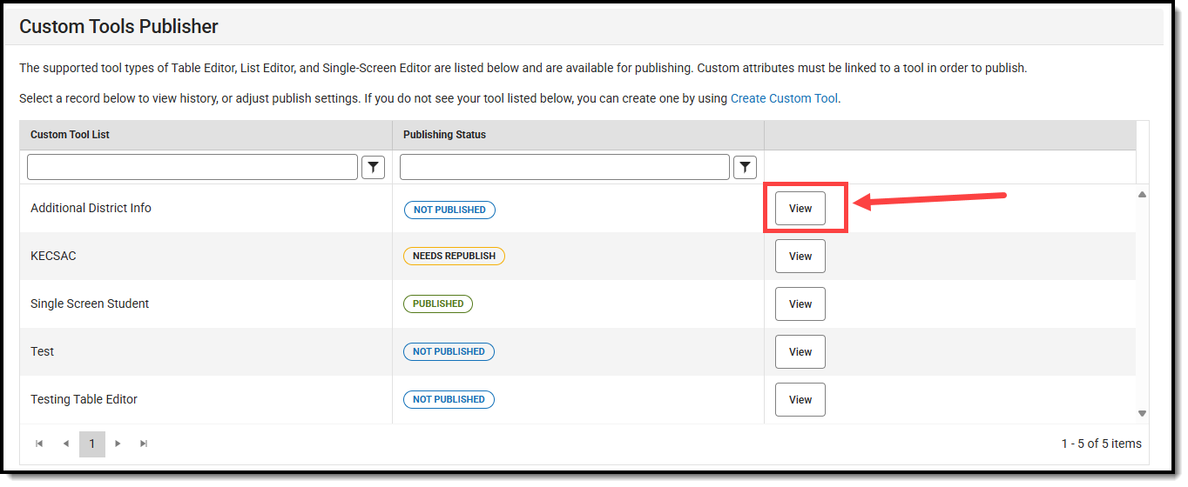Screen dimensions: 1188x487
Task: Go to previous page pager arrow
Action: [x=65, y=444]
